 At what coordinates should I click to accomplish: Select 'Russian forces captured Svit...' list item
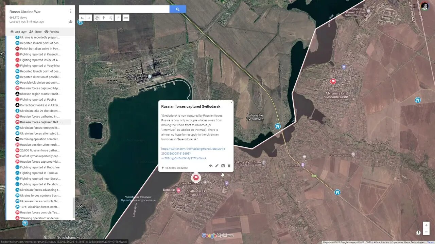pos(40,122)
